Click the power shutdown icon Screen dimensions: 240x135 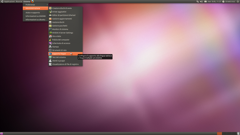pyautogui.click(x=238, y=1)
